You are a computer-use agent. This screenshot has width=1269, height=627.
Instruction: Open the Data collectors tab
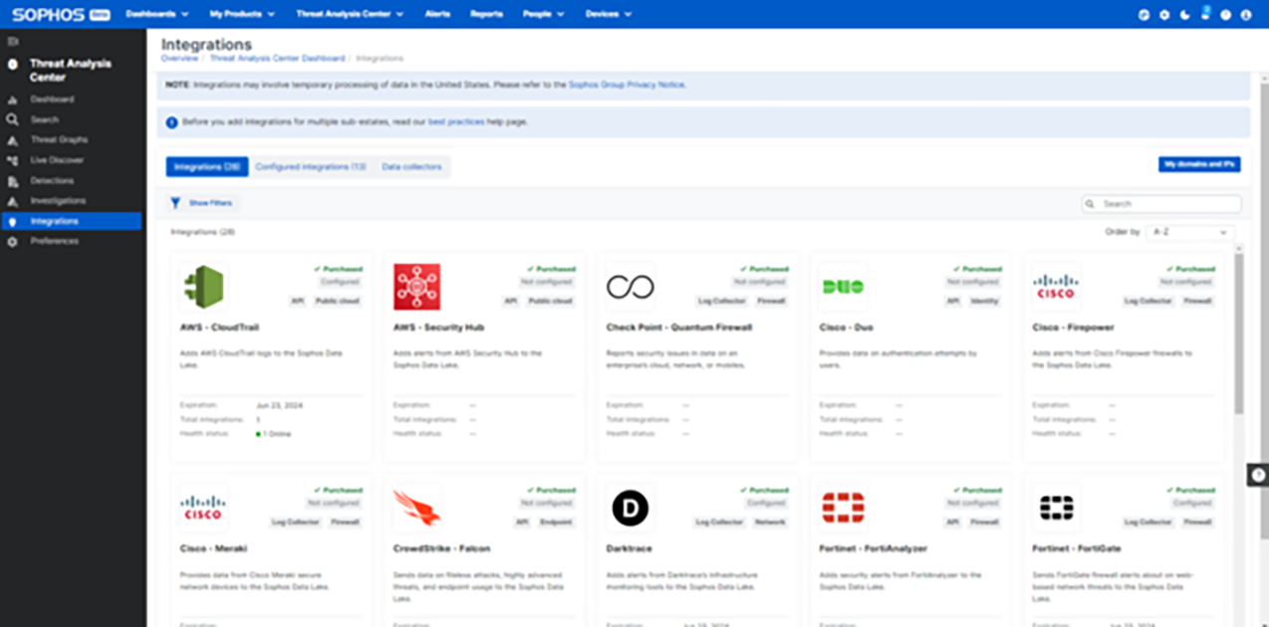pos(412,166)
